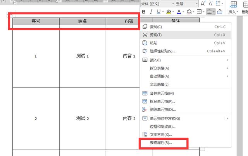This screenshot has height=156, width=248.
Task: Choose 粘贴 from context menu
Action: (x=185, y=43)
